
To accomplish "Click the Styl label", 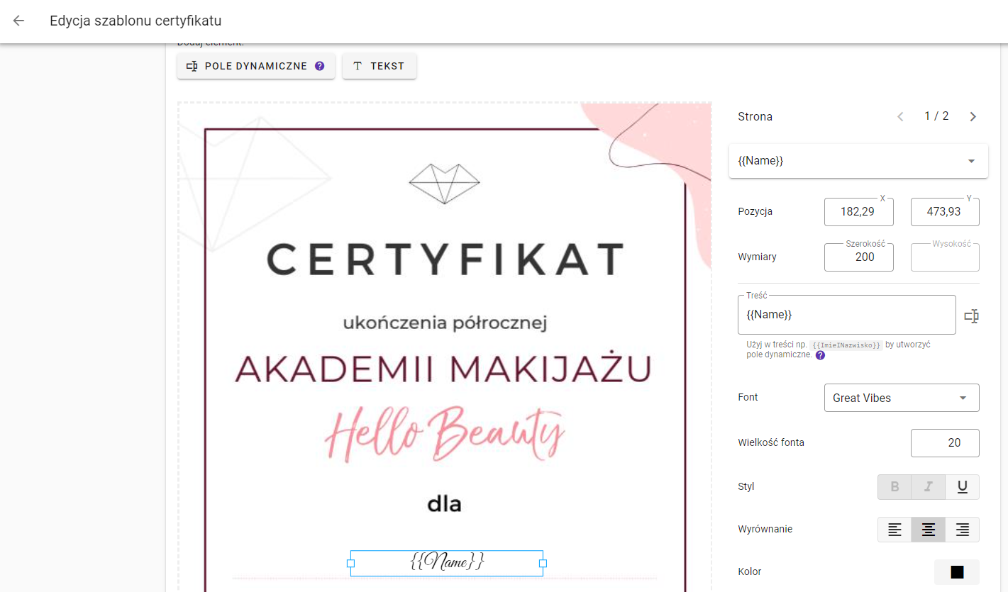I will click(x=746, y=486).
